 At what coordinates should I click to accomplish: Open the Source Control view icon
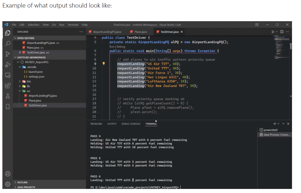click(8, 54)
